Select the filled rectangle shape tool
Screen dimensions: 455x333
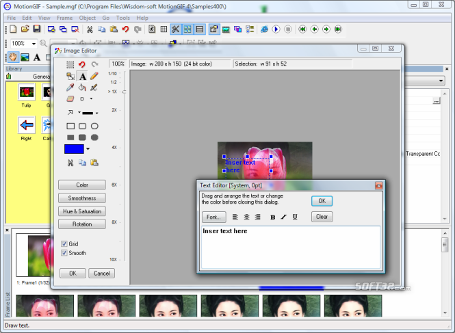(70, 137)
